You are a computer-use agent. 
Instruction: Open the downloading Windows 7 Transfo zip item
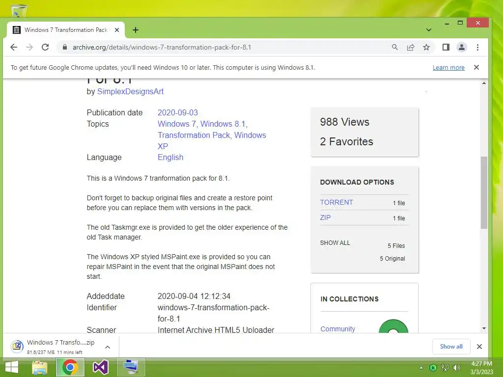53,347
